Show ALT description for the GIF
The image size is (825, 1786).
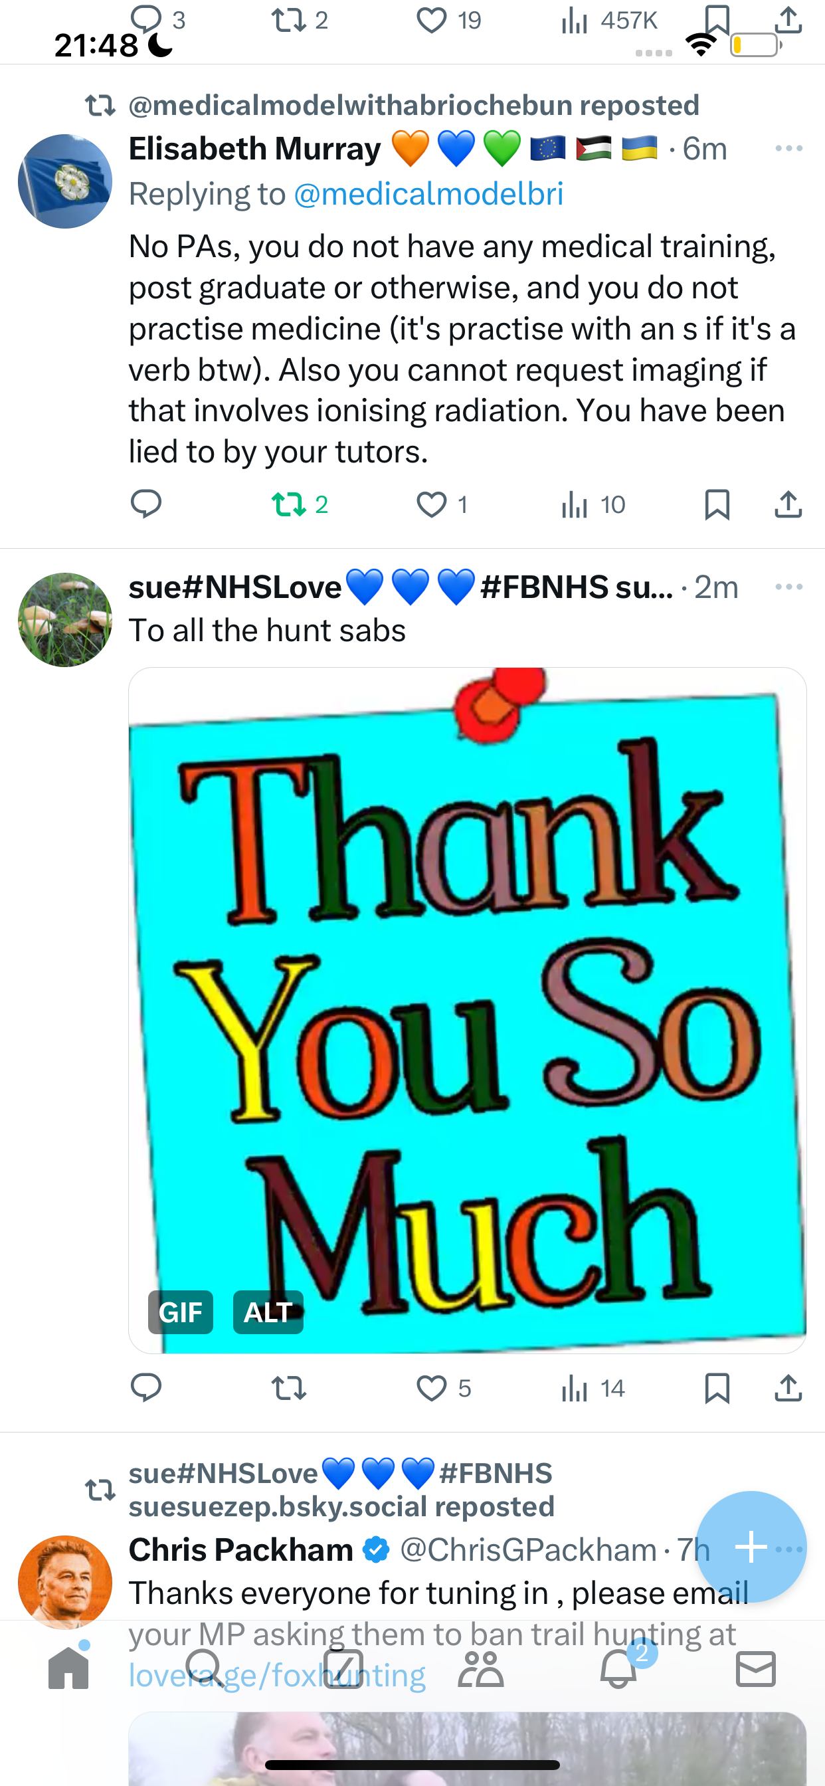pos(268,1312)
